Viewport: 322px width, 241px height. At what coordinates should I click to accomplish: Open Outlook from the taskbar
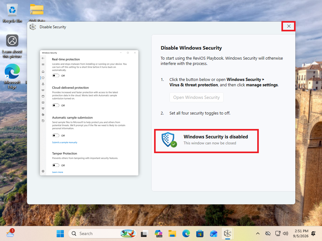[x=214, y=233]
